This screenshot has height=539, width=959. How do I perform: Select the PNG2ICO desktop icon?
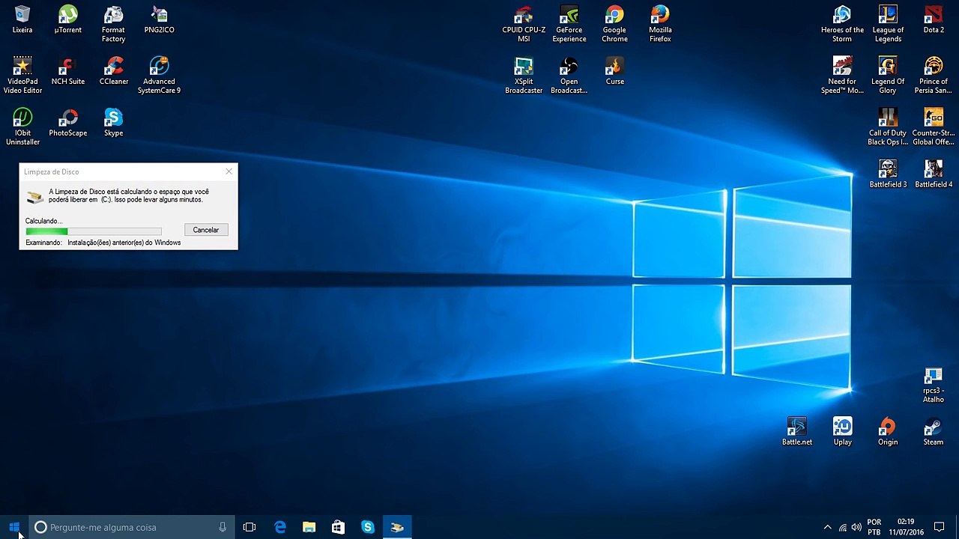pos(159,20)
